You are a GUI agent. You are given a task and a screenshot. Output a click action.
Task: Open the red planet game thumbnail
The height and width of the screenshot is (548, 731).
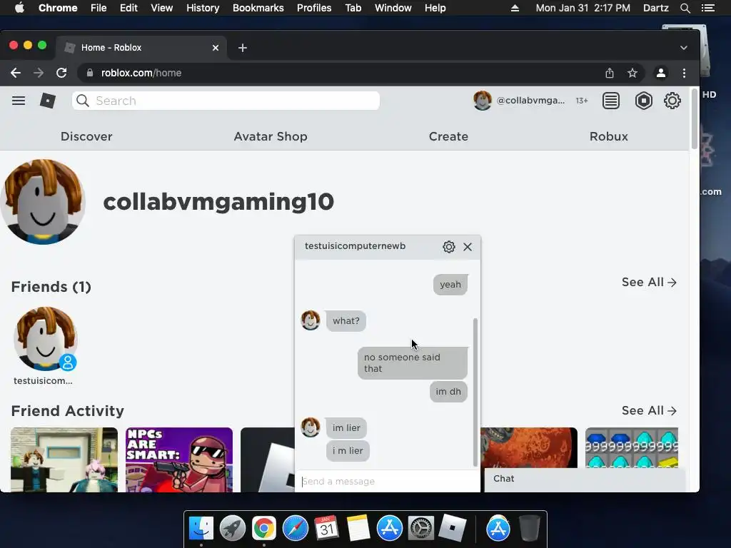[529, 448]
